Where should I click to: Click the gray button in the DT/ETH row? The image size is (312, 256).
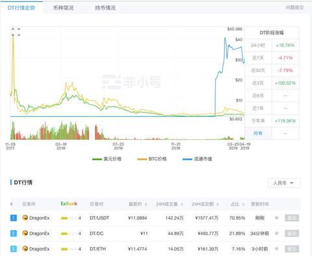[292, 249]
